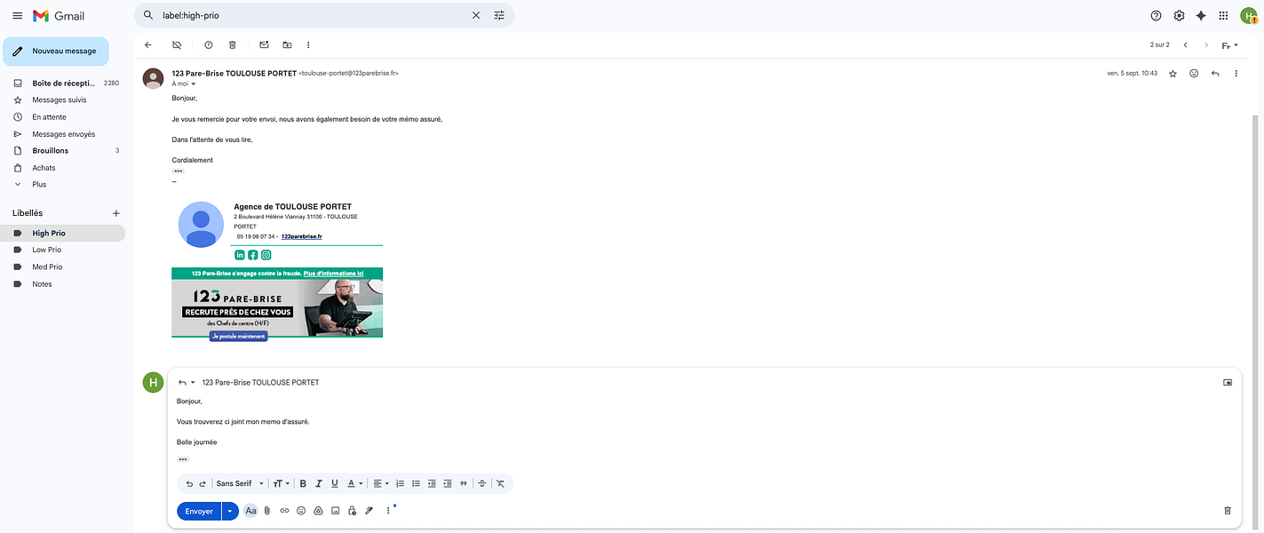Report this email as spam
The width and height of the screenshot is (1264, 533).
209,44
